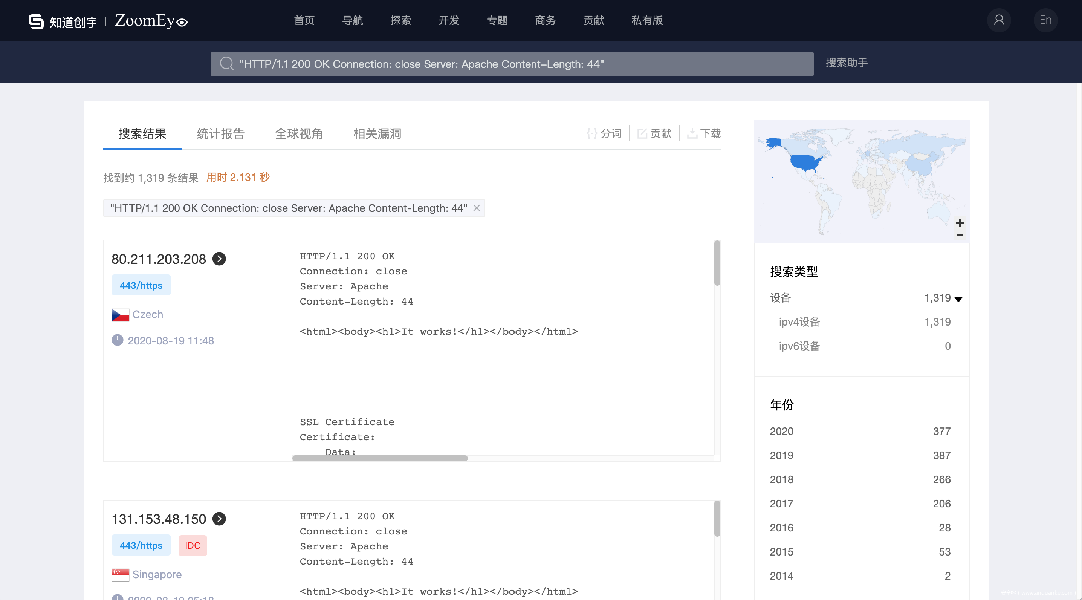Click the 443/https tag for 80.211.203.208
Screen dimensions: 1082x600
141,285
